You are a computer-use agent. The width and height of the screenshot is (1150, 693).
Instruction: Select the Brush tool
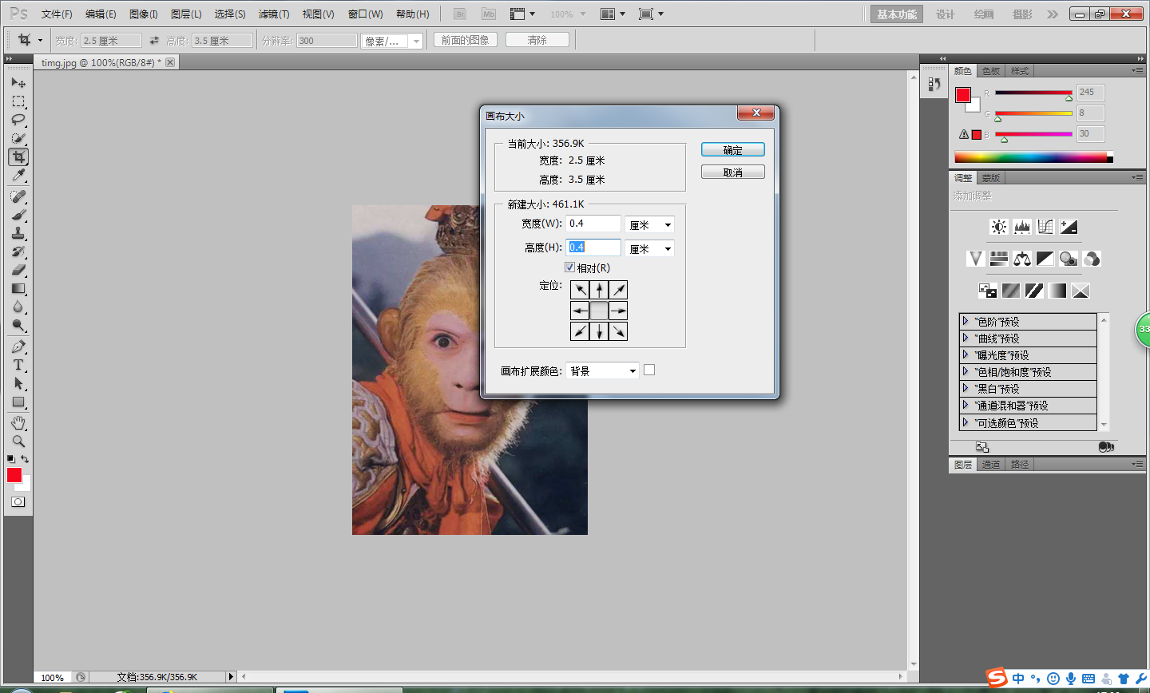(18, 215)
